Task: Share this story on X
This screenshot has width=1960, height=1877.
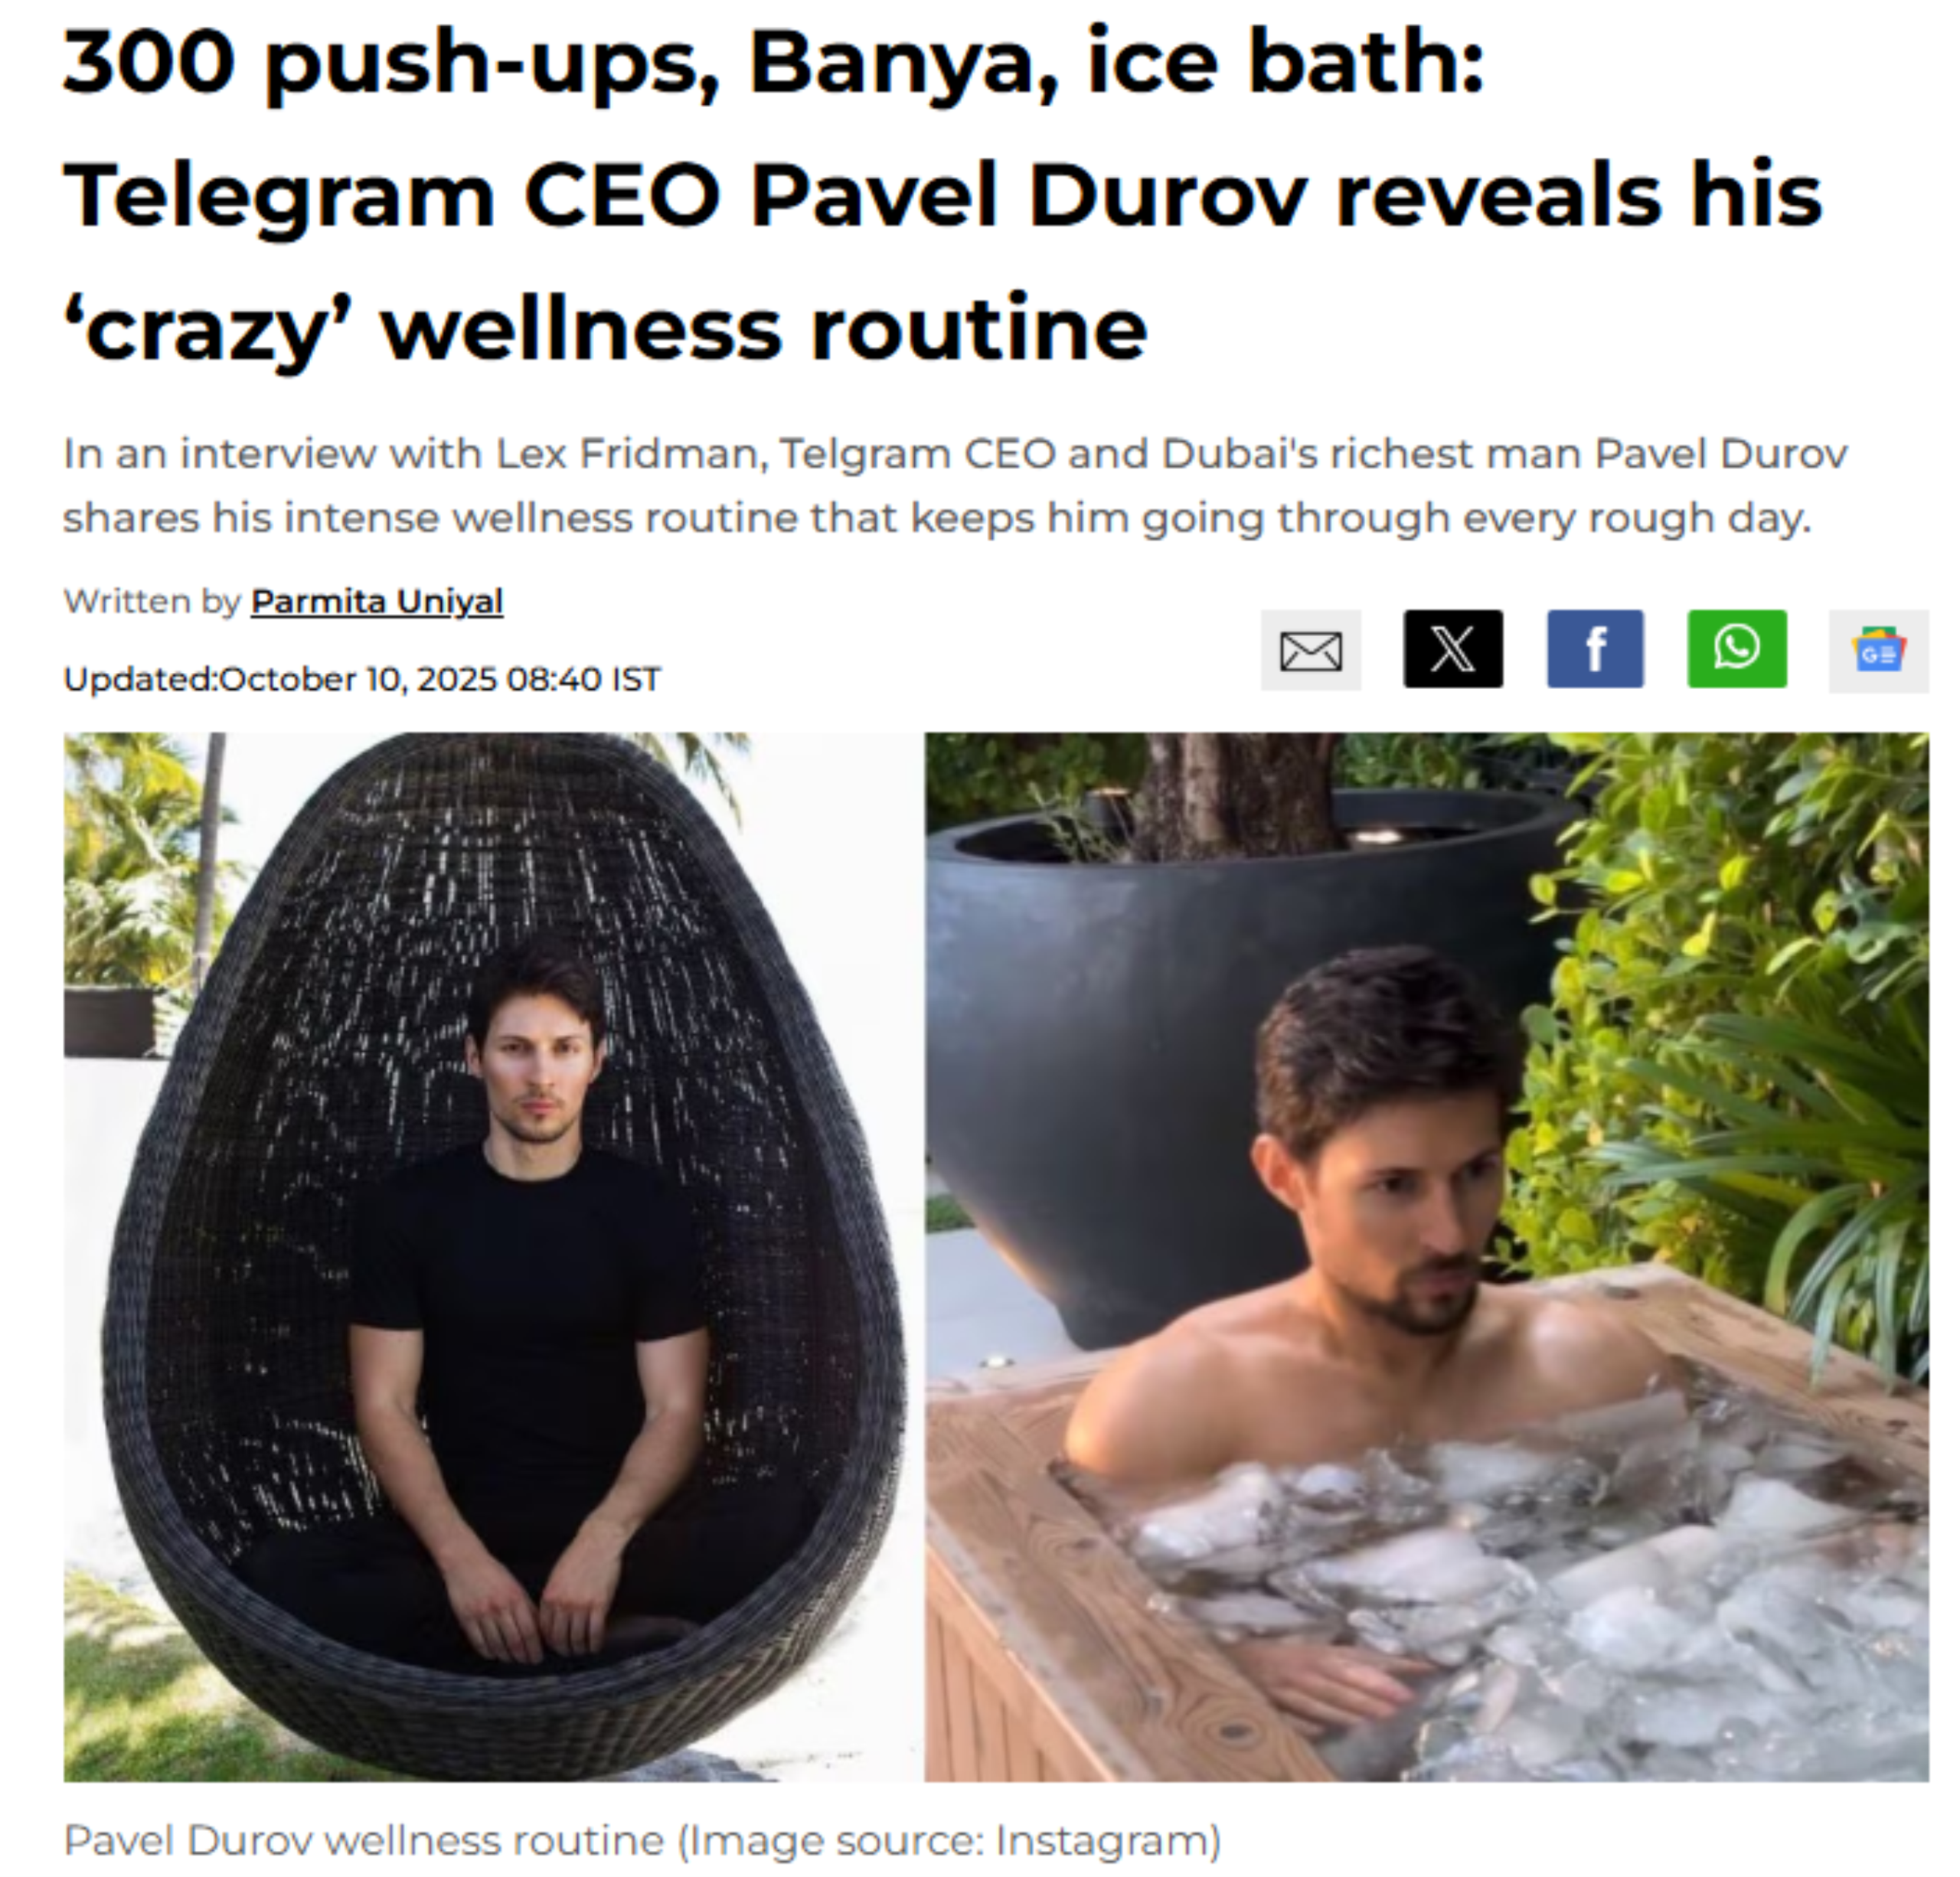Action: click(1453, 649)
